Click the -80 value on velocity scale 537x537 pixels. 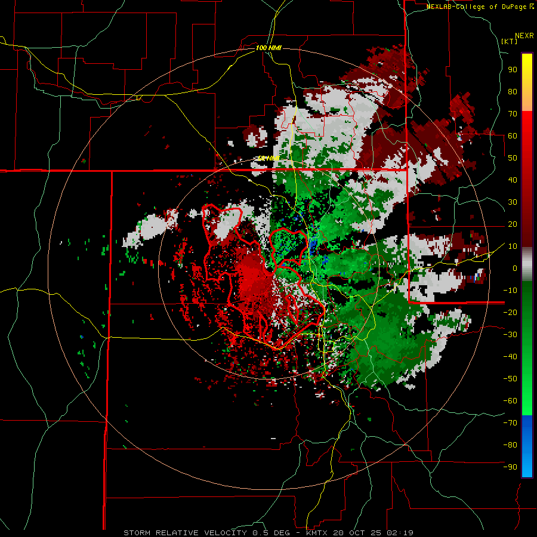tap(510, 445)
